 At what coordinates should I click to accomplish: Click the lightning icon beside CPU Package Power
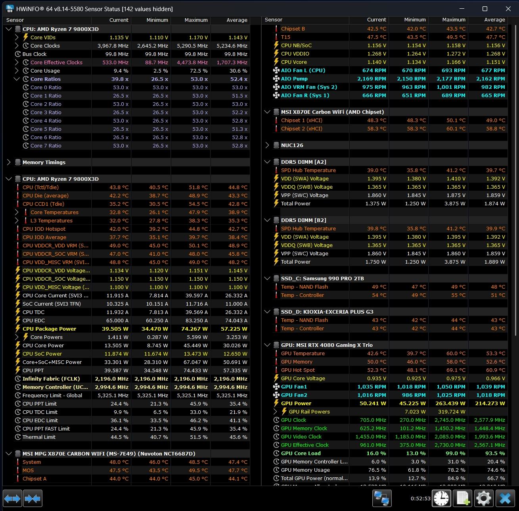(17, 329)
